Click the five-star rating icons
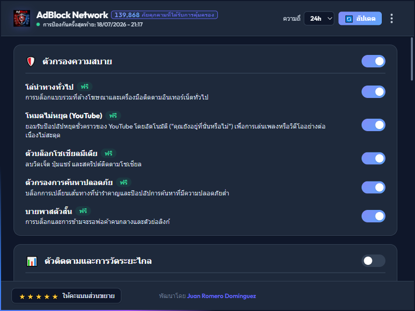 point(38,296)
